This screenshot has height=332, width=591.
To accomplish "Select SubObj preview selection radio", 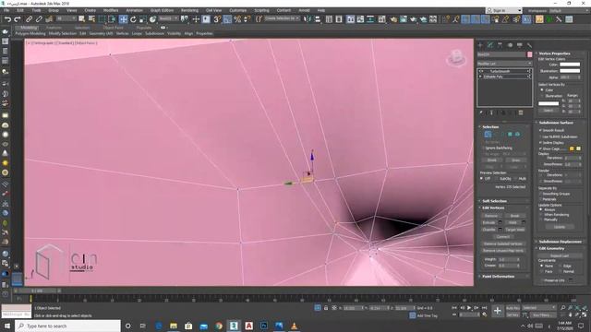I will [498, 178].
